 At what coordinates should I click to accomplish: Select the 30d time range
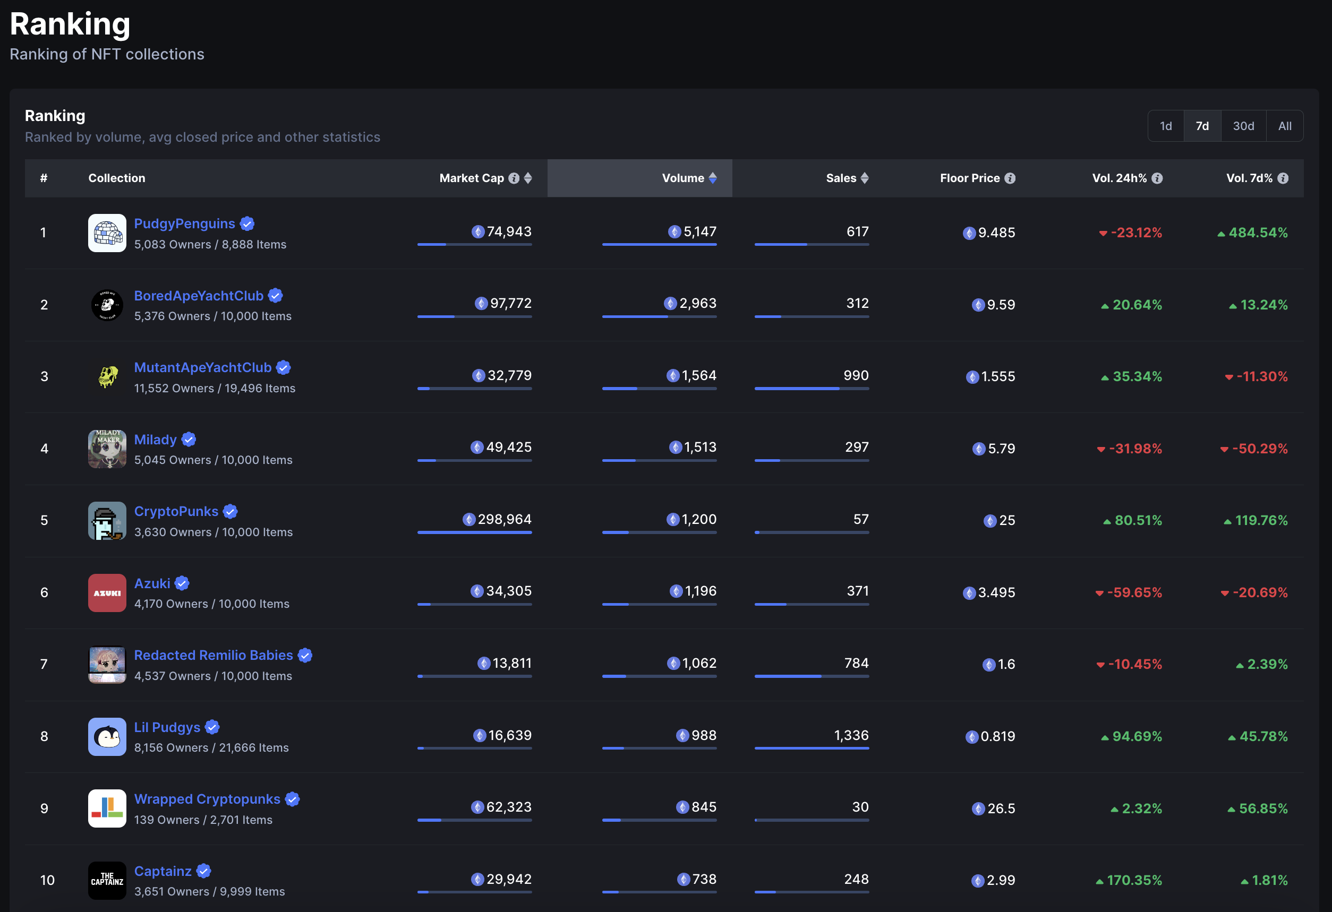(x=1243, y=126)
